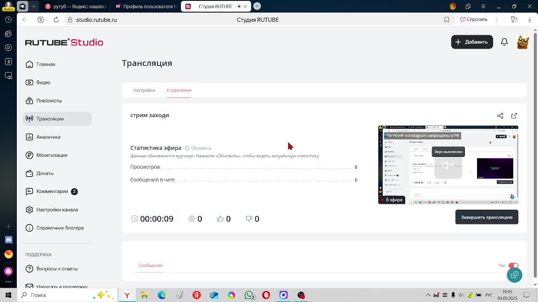538x302 pixels.
Task: Mute the Студия RUTUBE tab audio
Action: click(239, 6)
